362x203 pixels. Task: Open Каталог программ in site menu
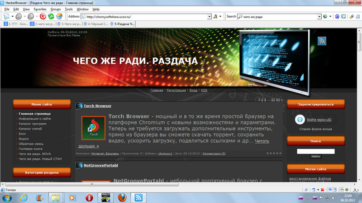[33, 124]
